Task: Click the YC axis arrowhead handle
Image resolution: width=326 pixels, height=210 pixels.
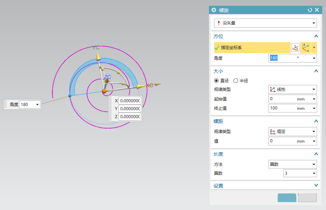Action: click(98, 57)
